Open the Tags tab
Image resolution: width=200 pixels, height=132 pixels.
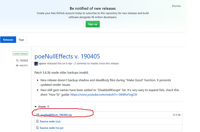21,40
